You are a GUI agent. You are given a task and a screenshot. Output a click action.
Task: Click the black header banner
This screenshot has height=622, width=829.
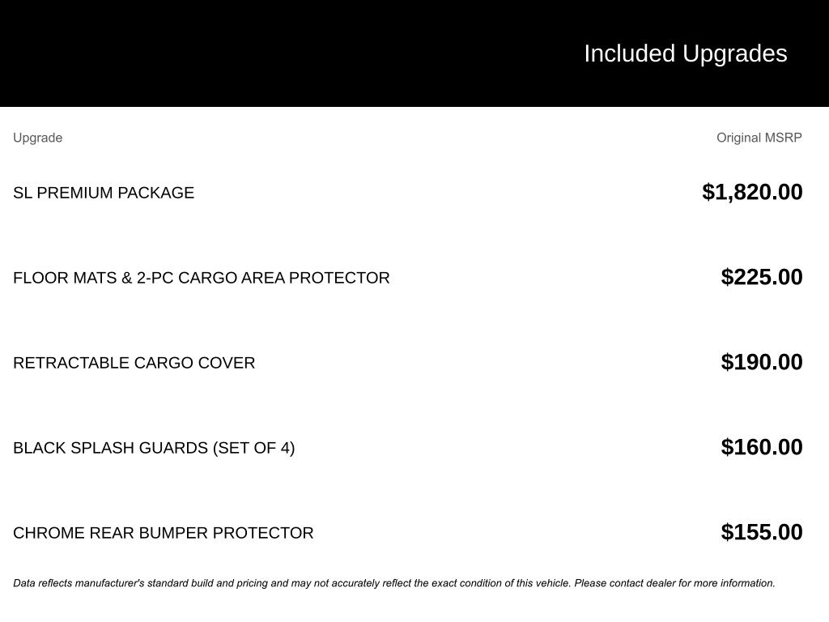[x=414, y=53]
